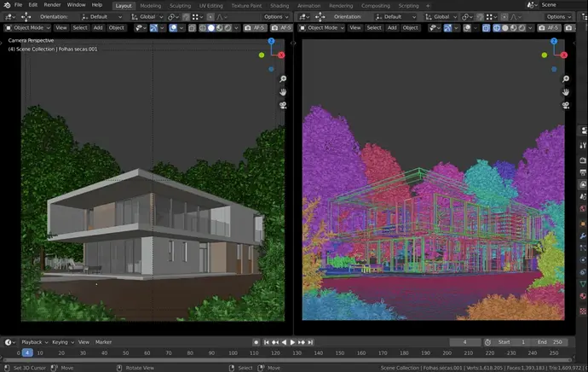Open the Orientation Default dropdown in left viewport

(x=102, y=17)
